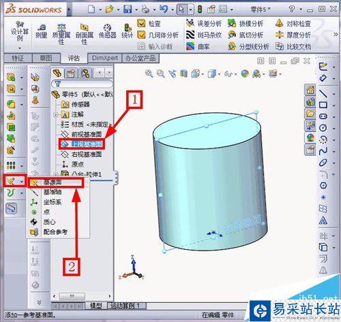
Task: Expand the 注解 annotations node
Action: 56,115
